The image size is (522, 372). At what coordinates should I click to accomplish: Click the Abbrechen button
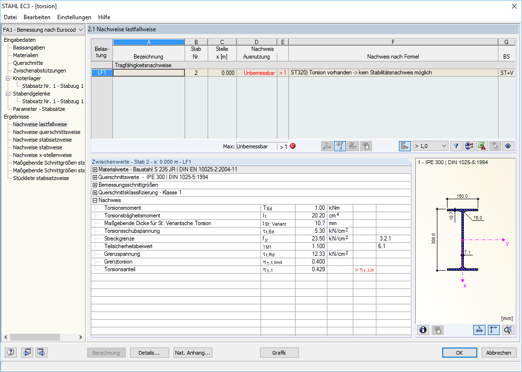498,353
